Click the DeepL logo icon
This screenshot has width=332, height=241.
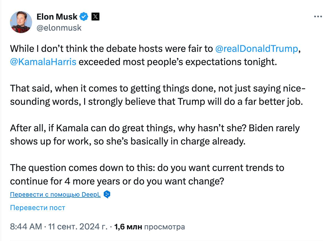(x=107, y=195)
